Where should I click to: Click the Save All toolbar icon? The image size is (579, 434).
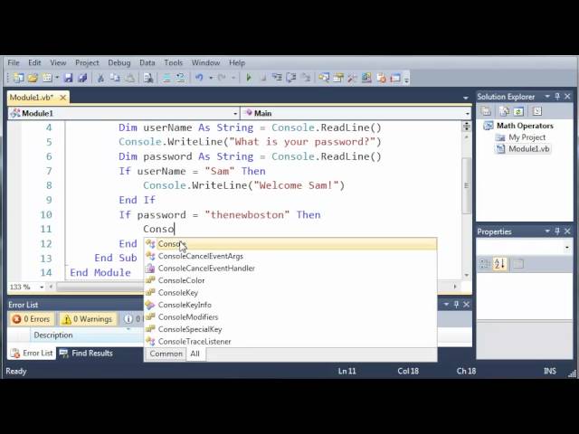coord(82,79)
